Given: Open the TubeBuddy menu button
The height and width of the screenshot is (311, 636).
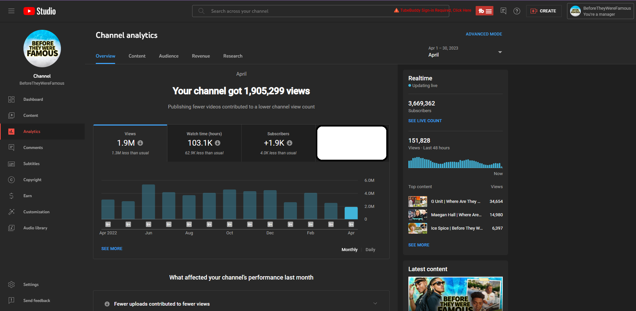Looking at the screenshot, I should [484, 11].
